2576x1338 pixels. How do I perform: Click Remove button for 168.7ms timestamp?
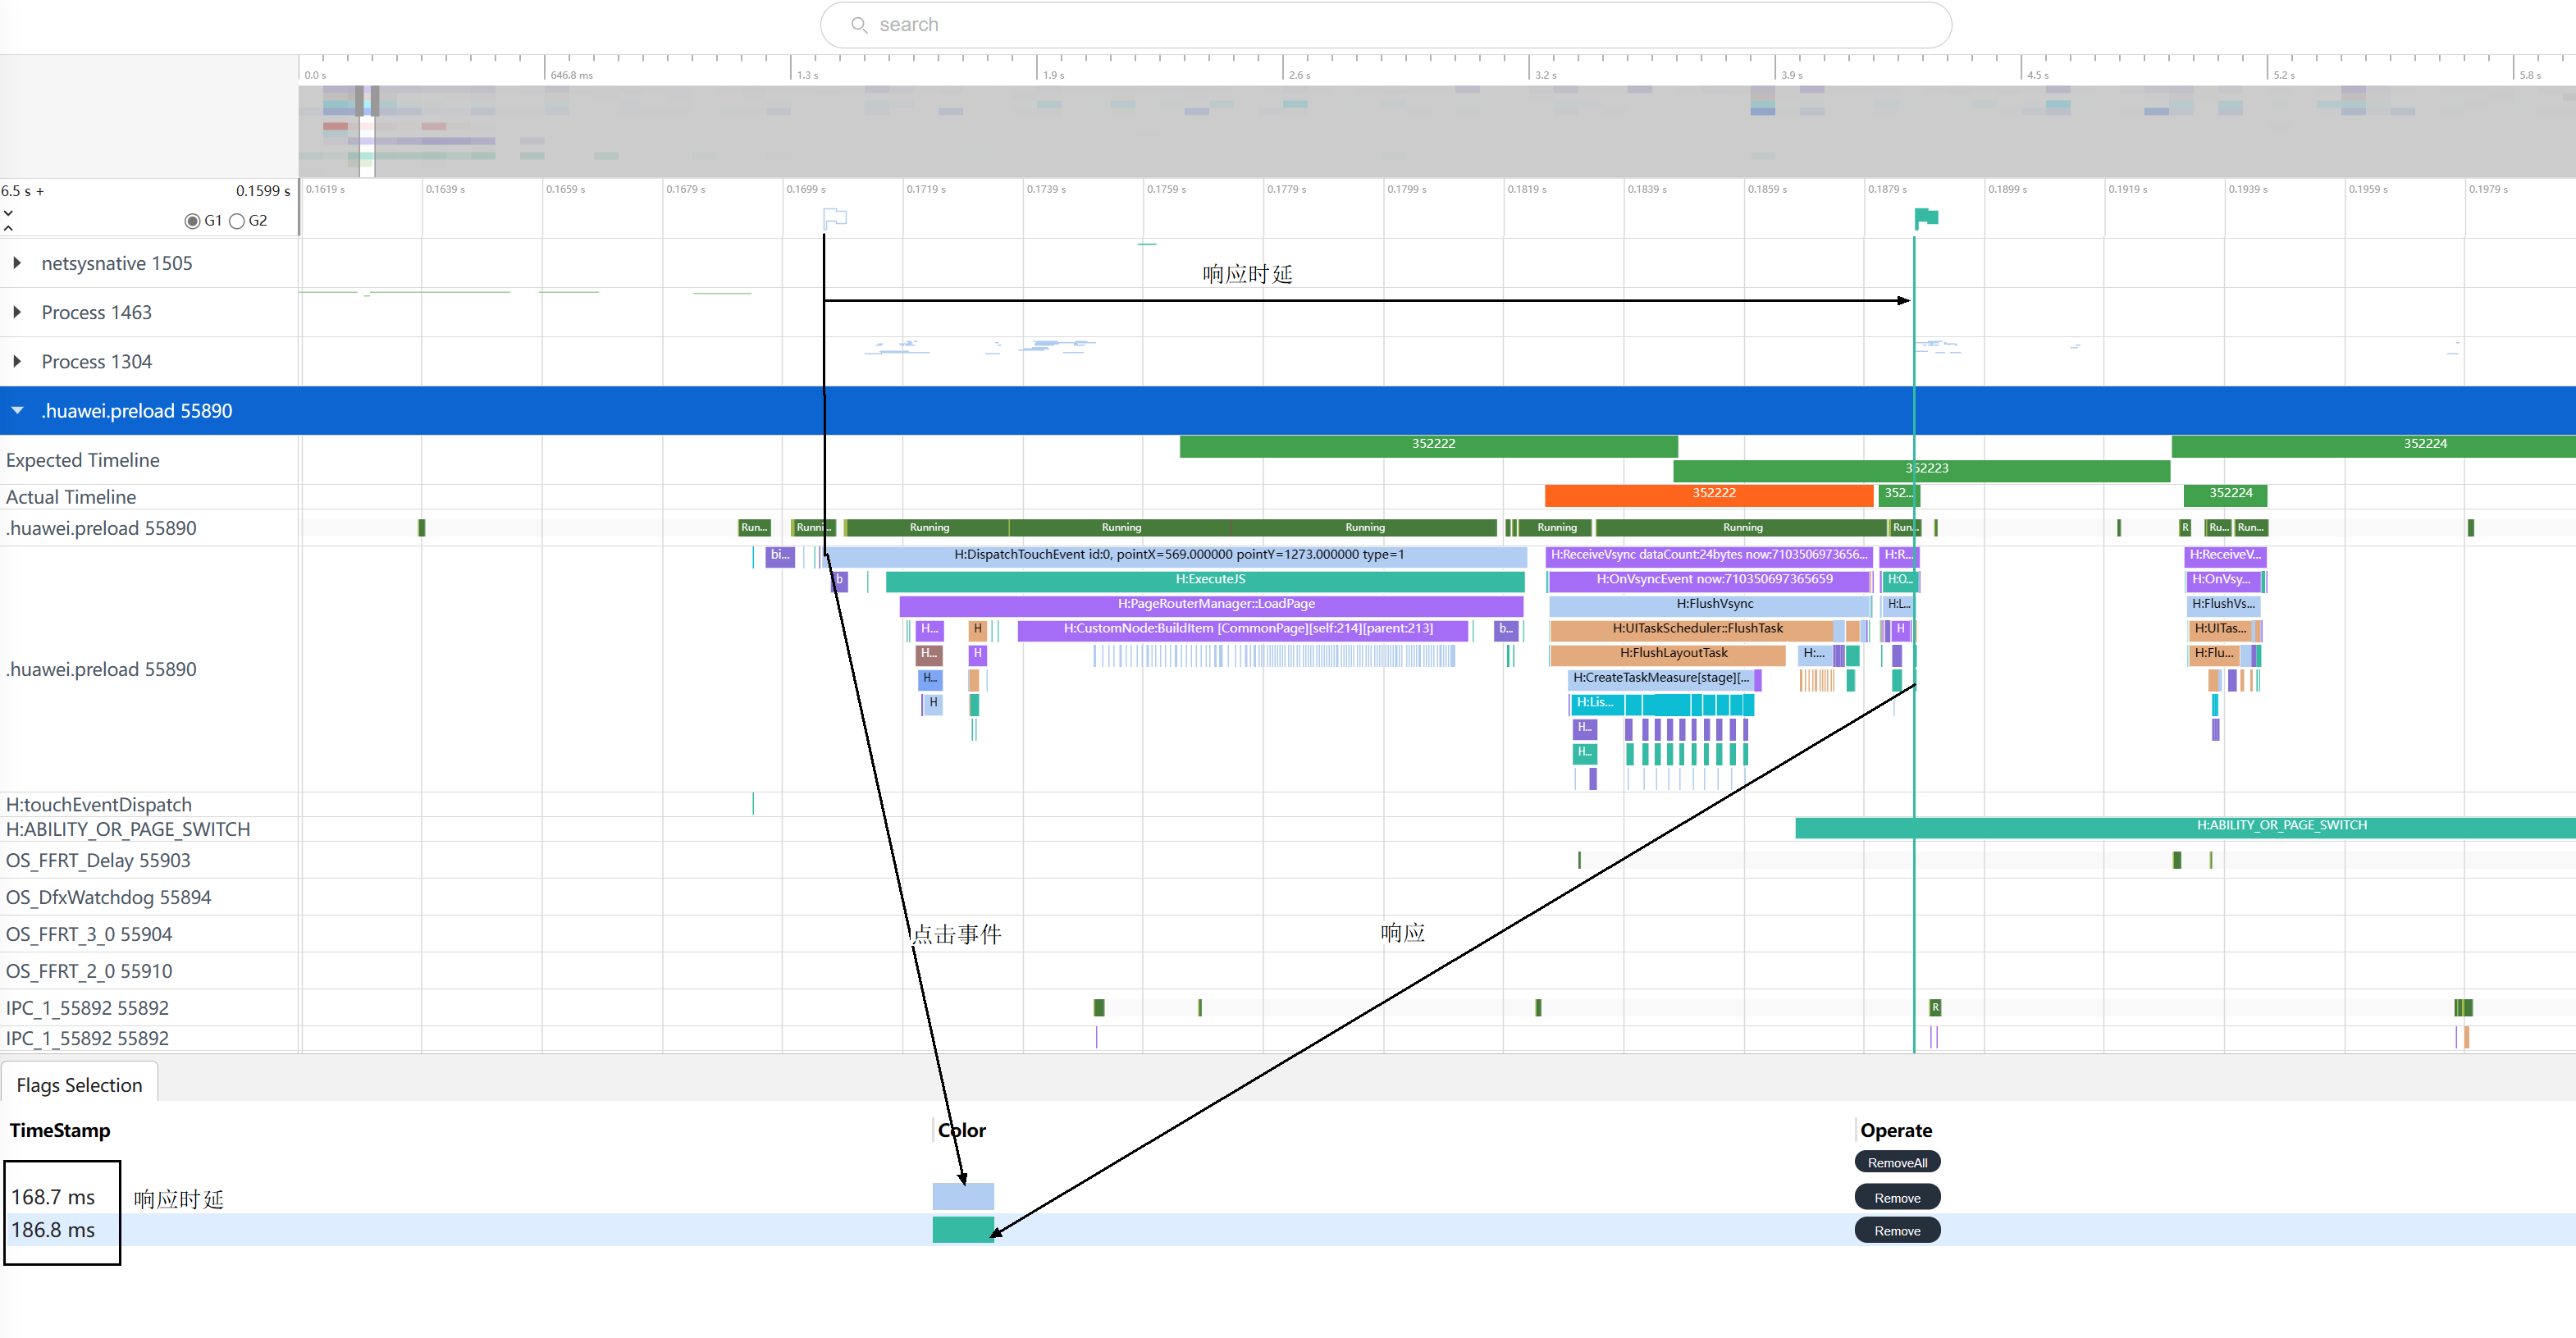tap(1896, 1197)
